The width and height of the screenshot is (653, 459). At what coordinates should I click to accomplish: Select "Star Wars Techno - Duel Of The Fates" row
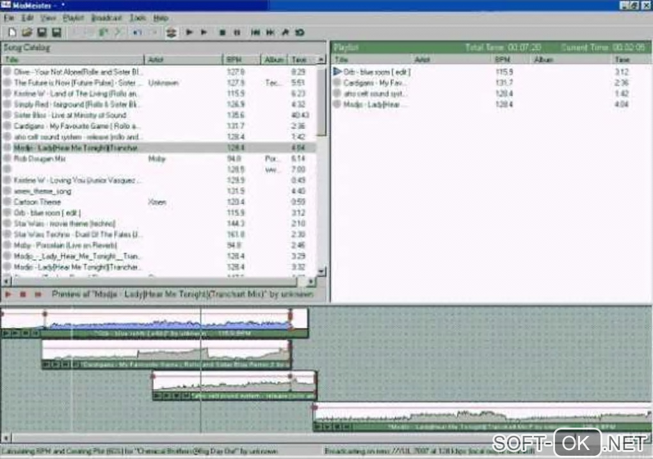click(158, 234)
